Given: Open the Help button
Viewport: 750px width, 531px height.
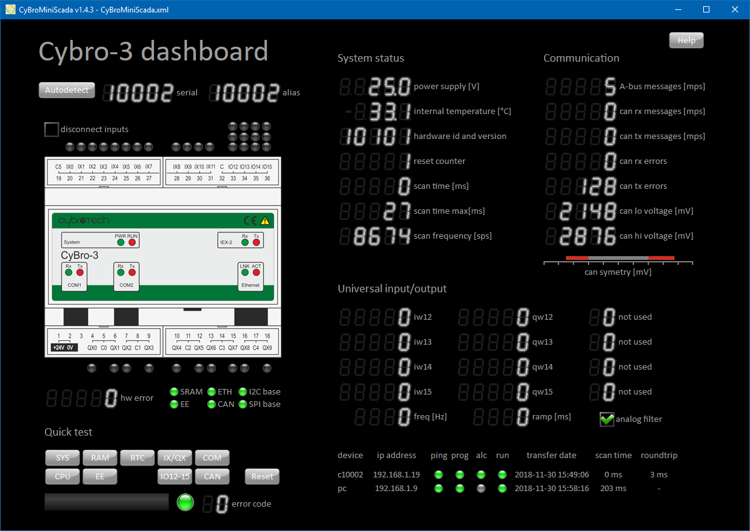Looking at the screenshot, I should coord(686,40).
